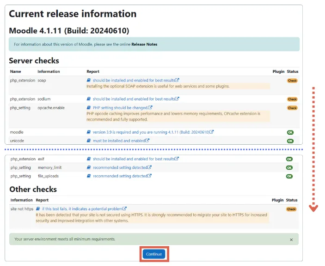Viewport: 325px width, 266px height.
Task: Click the 'sodium' information cell
Action: coord(44,99)
